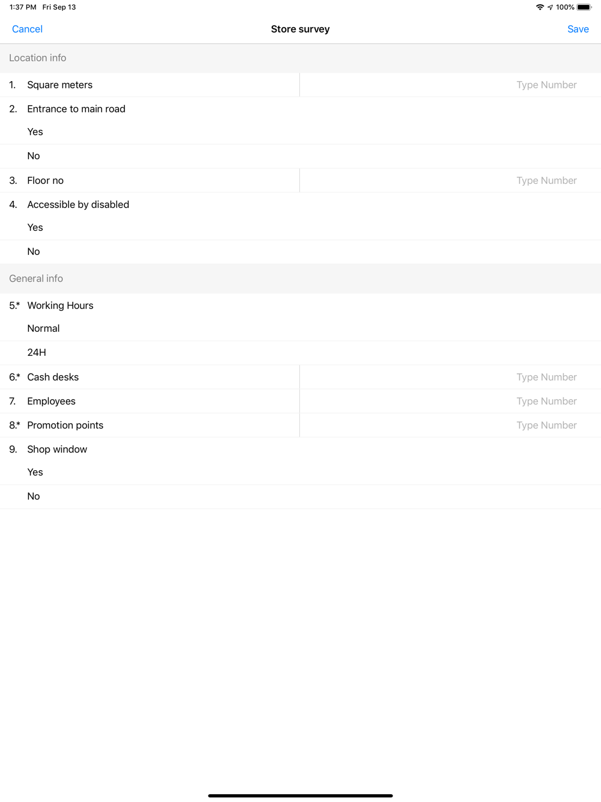Tap the battery icon in status bar
Screen dimensions: 601x802
[x=584, y=7]
